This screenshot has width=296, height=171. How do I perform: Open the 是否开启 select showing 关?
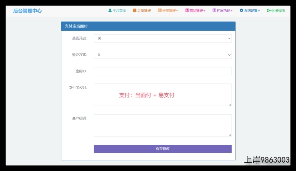163,38
